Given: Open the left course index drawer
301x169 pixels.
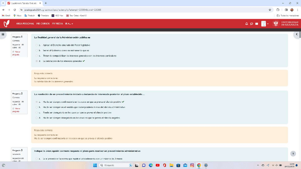Looking at the screenshot, I should 3,34.
